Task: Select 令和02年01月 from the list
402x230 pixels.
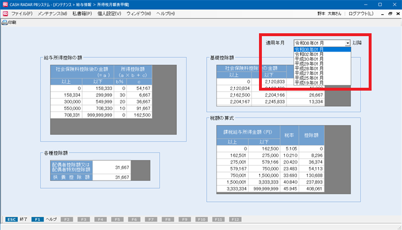Action: (x=312, y=54)
